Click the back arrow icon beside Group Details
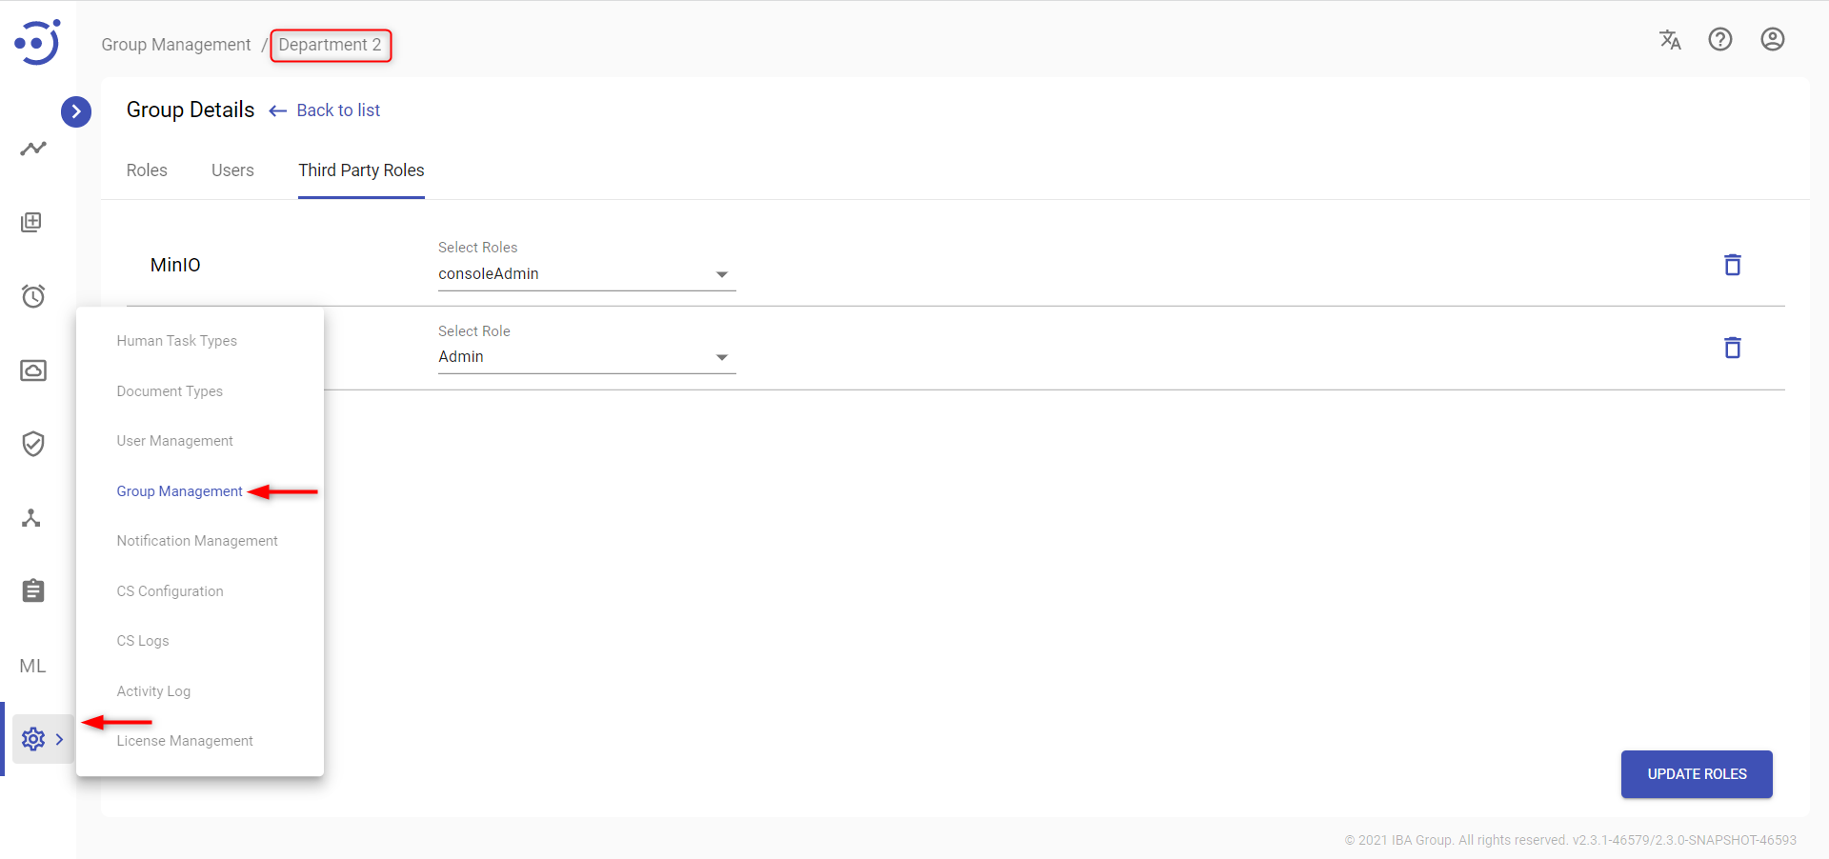 click(x=278, y=111)
